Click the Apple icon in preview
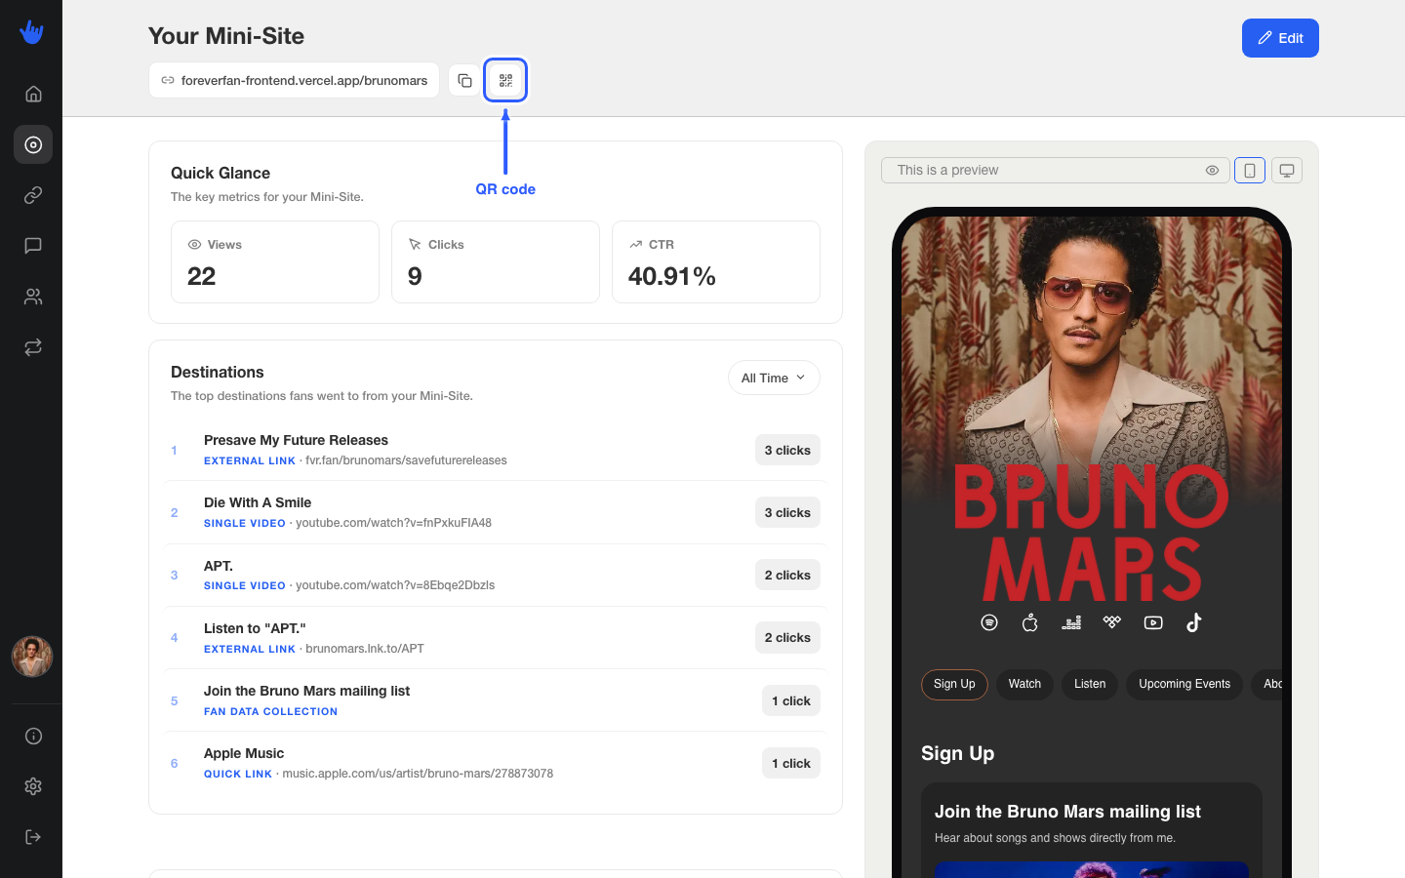 [1030, 622]
